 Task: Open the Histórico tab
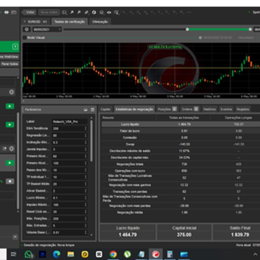(210, 109)
